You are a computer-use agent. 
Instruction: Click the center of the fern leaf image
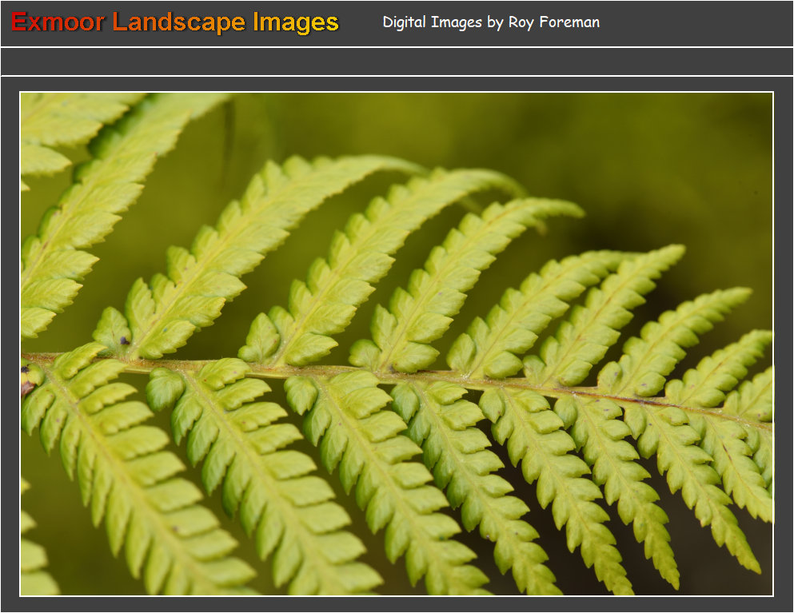(x=397, y=344)
